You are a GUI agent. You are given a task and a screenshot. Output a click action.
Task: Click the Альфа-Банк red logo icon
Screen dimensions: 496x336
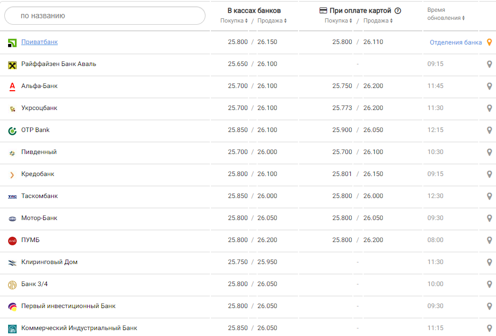tap(12, 86)
